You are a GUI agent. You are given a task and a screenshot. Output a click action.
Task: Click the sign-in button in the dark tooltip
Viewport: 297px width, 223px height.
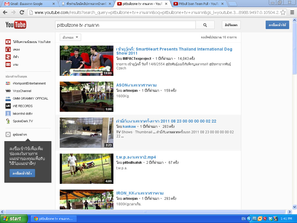22,173
